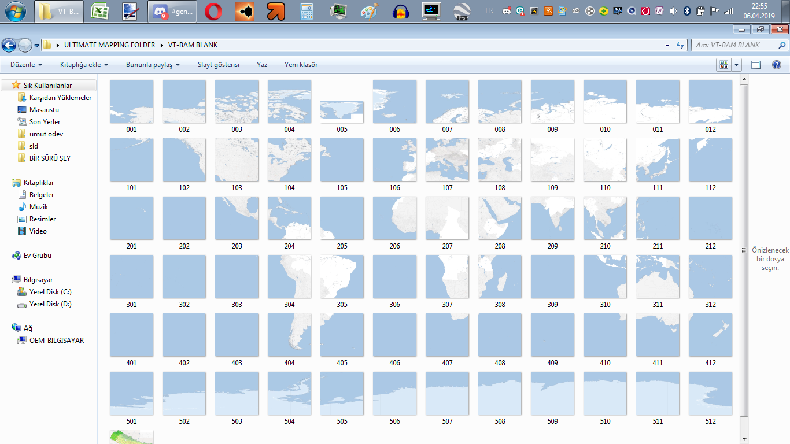This screenshot has width=790, height=444.
Task: Click the network signal tray icon
Action: (x=729, y=10)
